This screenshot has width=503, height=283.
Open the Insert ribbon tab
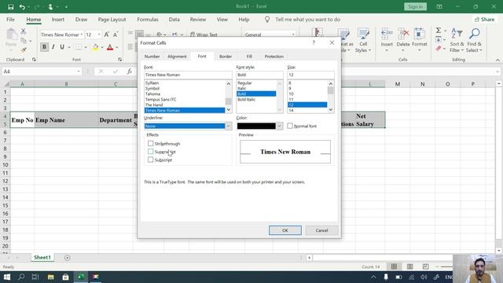[x=57, y=20]
